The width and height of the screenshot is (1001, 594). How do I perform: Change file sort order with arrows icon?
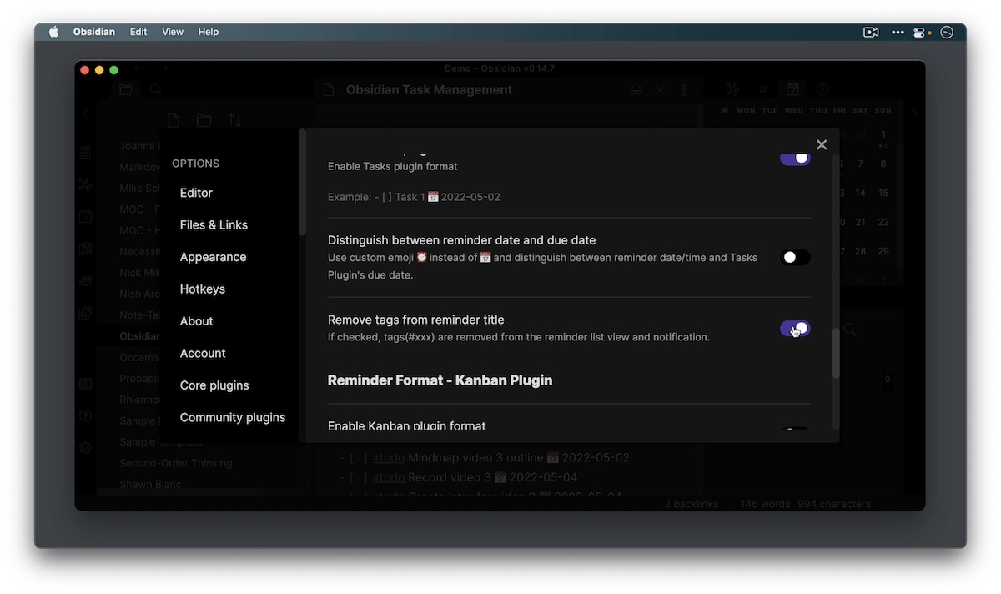pos(234,120)
